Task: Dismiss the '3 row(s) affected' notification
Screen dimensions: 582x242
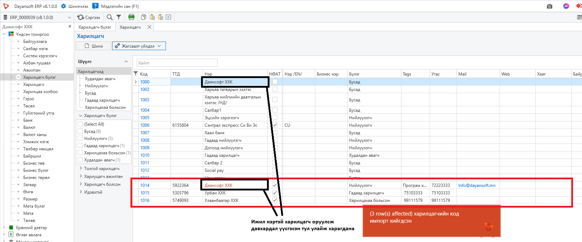Action: coord(431,221)
